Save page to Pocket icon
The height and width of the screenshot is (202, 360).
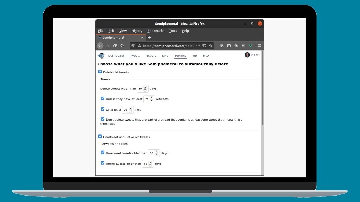(204, 46)
